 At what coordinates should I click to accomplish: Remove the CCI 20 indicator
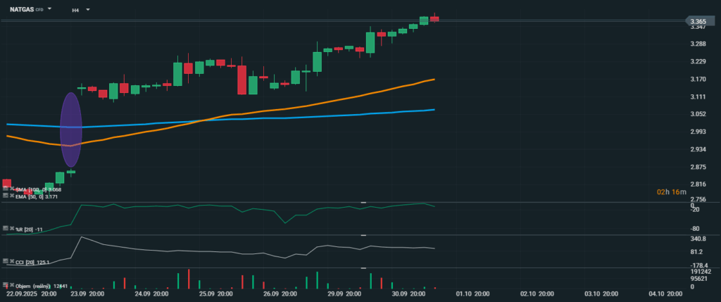tap(12, 262)
